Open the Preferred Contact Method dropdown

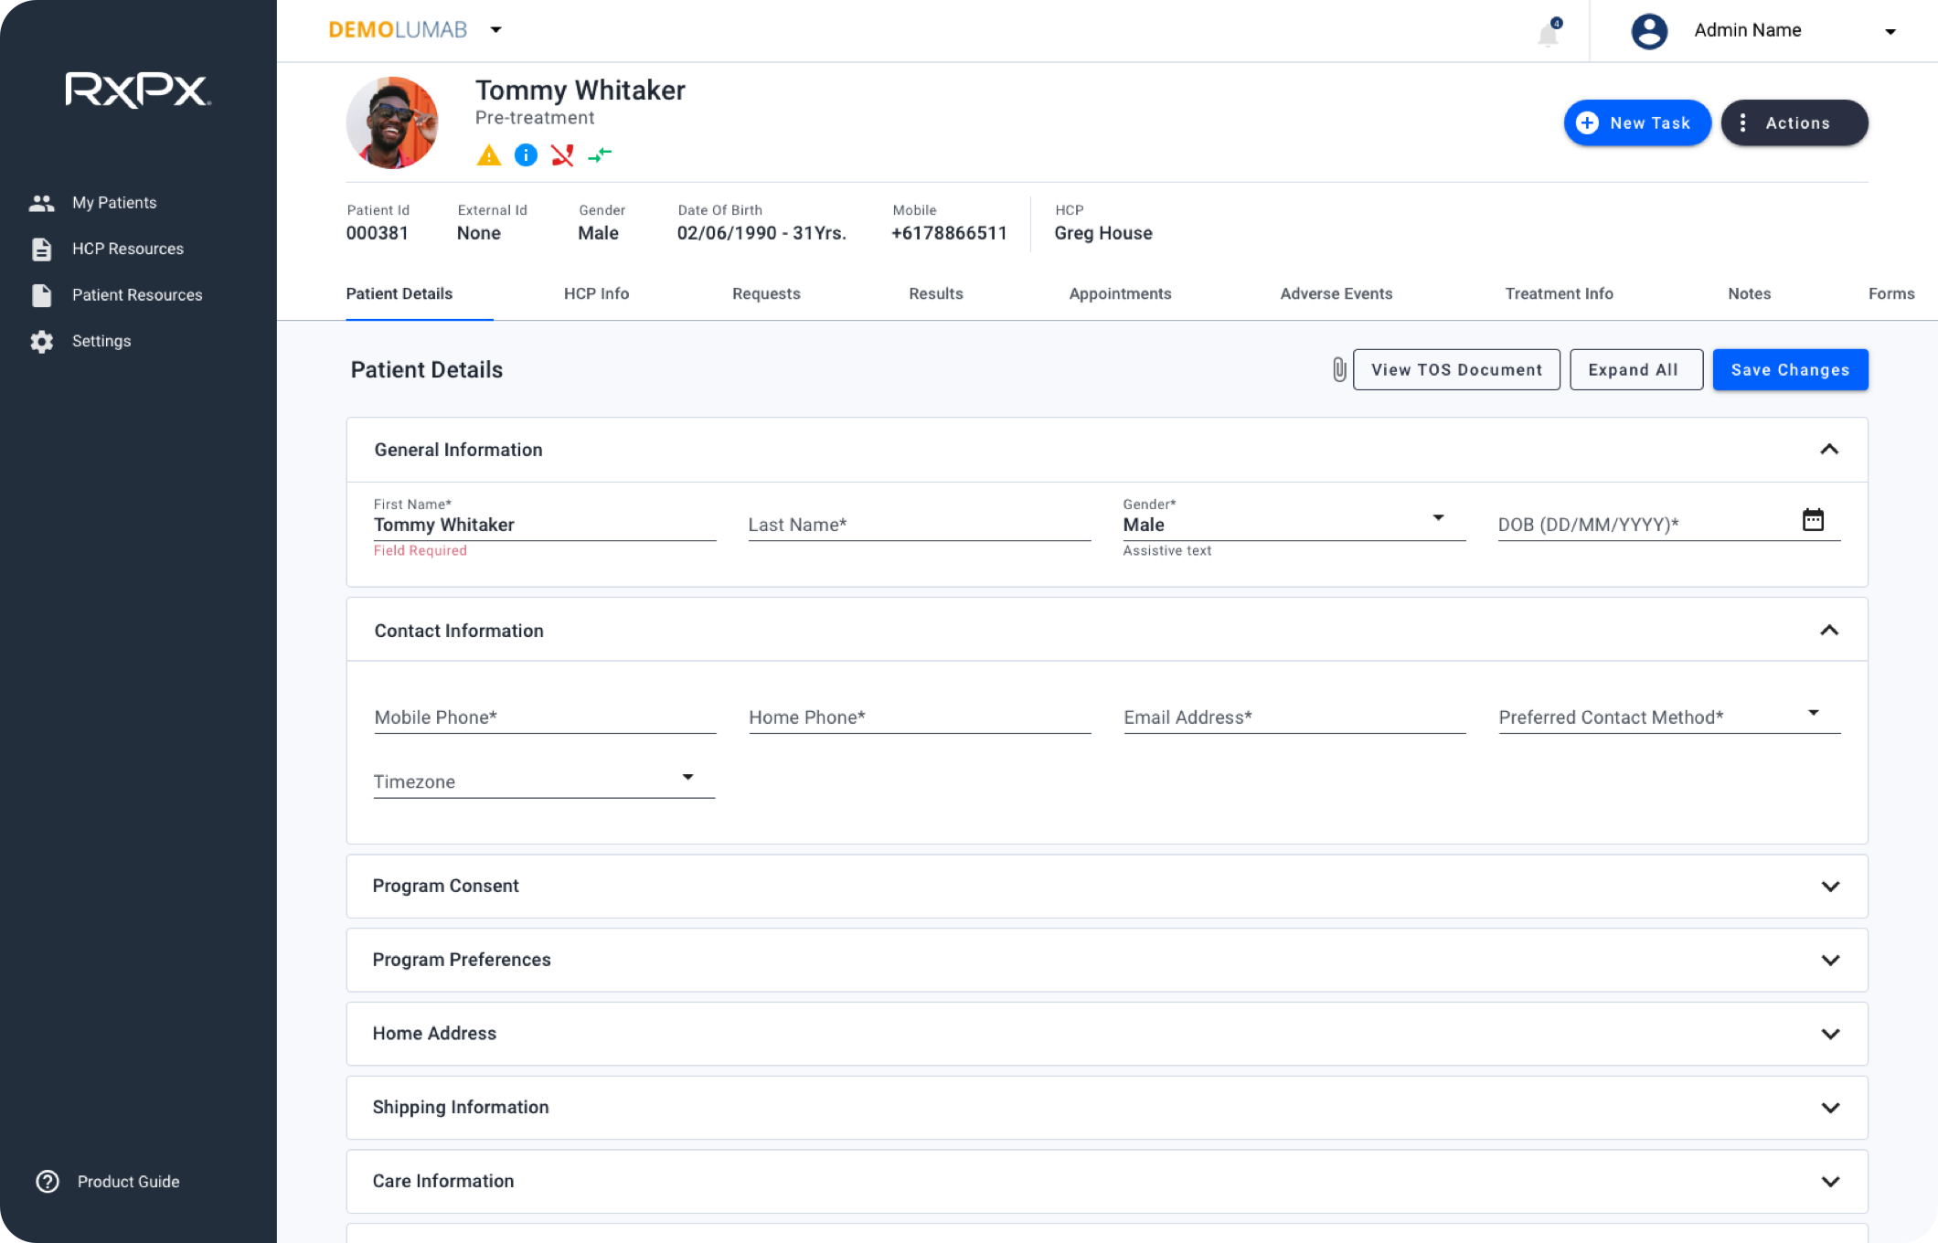[x=1813, y=713]
